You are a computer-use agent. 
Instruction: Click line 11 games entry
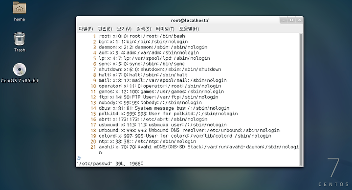coord(161,92)
